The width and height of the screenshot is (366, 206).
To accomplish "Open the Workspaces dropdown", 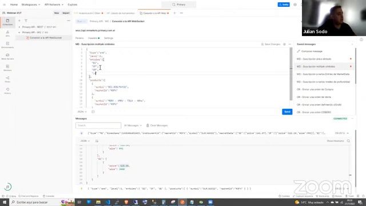I will (30, 5).
